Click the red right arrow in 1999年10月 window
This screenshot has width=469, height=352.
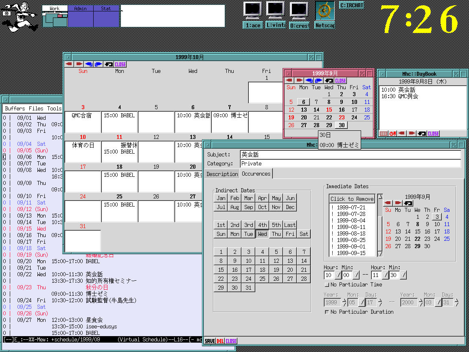pos(79,64)
